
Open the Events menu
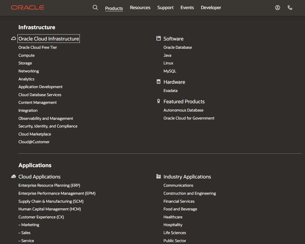[x=187, y=8]
